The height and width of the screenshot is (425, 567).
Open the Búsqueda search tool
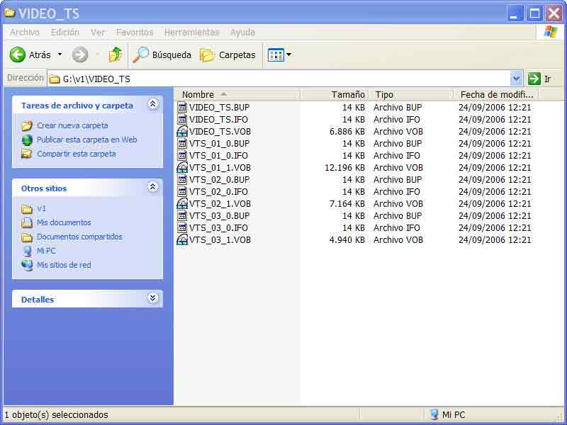pyautogui.click(x=162, y=55)
